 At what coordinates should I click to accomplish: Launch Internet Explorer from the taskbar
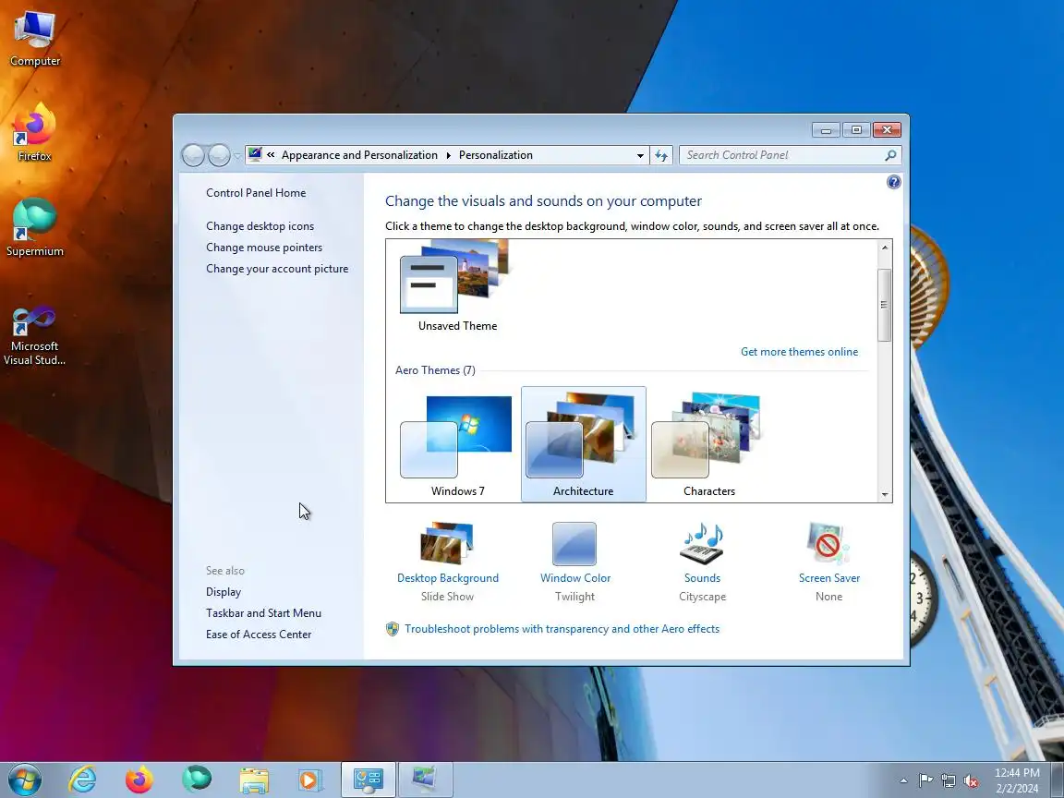[83, 780]
